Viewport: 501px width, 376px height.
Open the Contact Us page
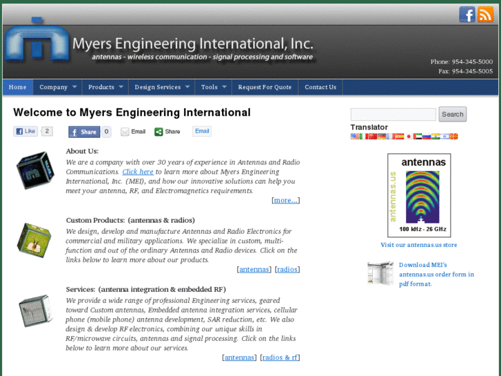tap(320, 87)
